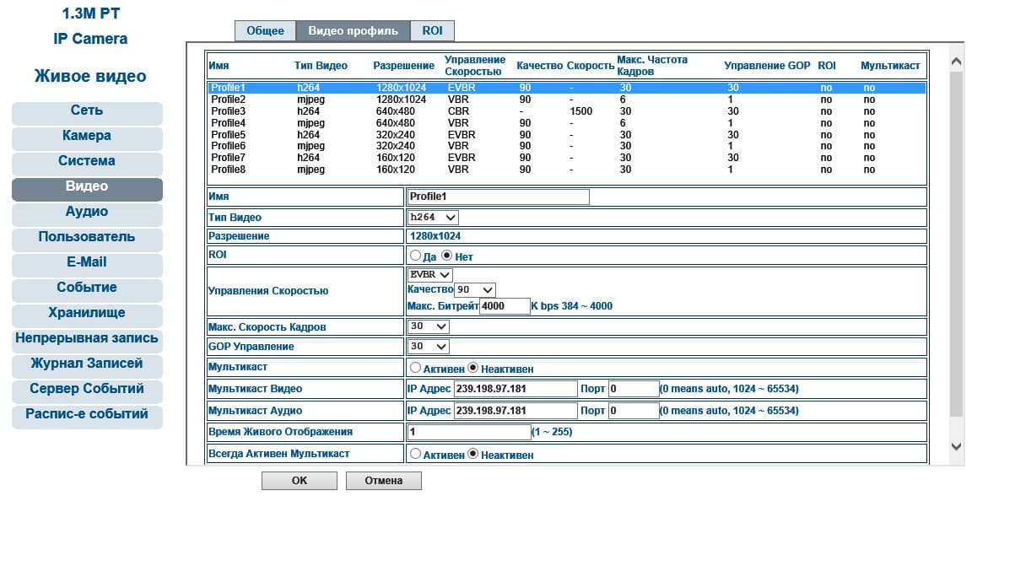The image size is (1015, 566).
Task: Confirm settings with the OK button
Action: [x=300, y=481]
